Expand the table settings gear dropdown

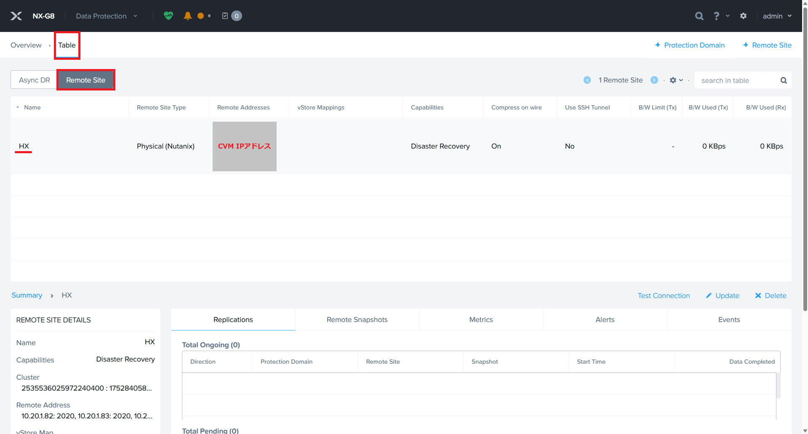click(676, 80)
